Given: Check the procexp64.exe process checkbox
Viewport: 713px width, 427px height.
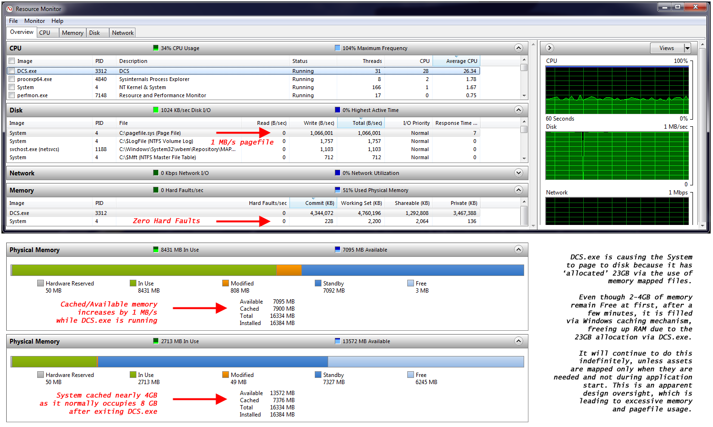Looking at the screenshot, I should pyautogui.click(x=12, y=79).
